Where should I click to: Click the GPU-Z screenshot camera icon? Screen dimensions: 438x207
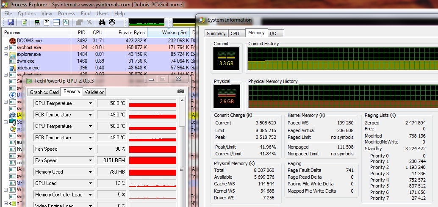(x=181, y=91)
